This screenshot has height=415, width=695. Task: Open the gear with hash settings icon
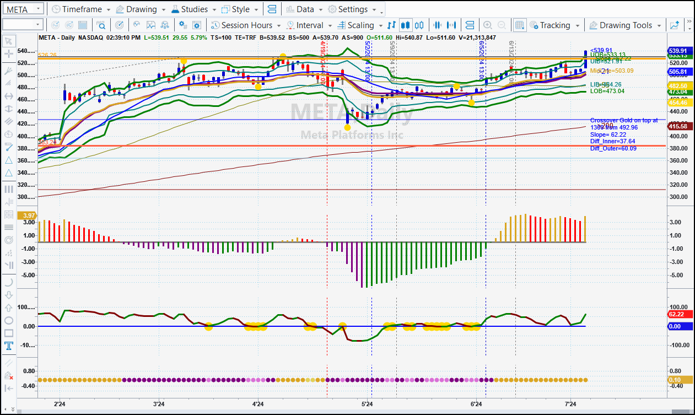[183, 25]
